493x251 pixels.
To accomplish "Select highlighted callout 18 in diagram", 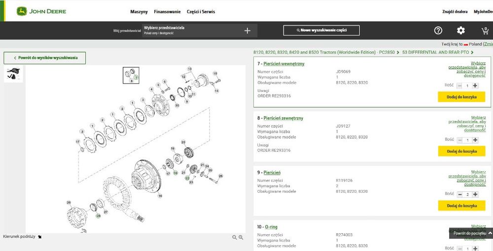I will [175, 173].
